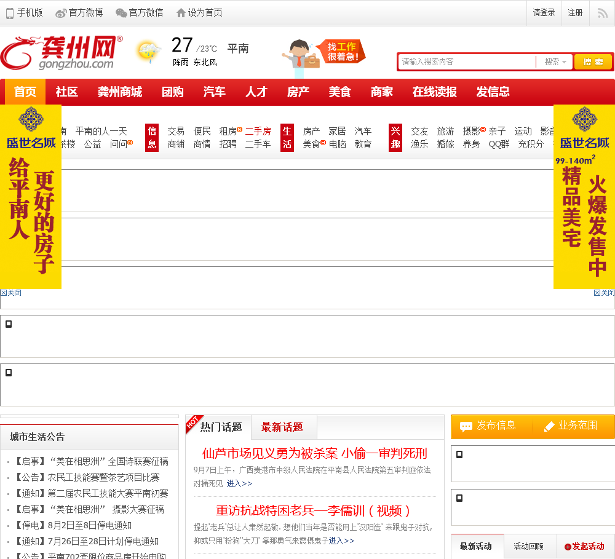Open the 电脑 category link
This screenshot has width=615, height=559.
click(337, 144)
